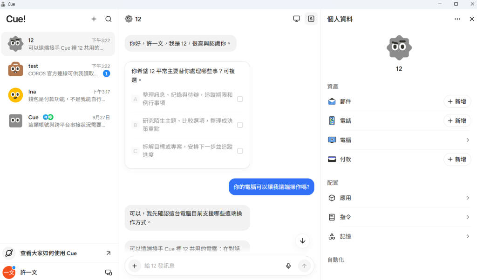Click the LINE badge beside Cue name
This screenshot has width=477, height=280.
coord(50,117)
